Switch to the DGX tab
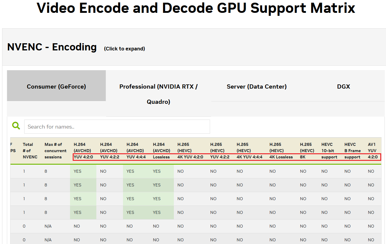The width and height of the screenshot is (386, 244). (x=344, y=86)
